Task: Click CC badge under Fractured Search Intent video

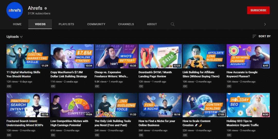Action: point(9,135)
